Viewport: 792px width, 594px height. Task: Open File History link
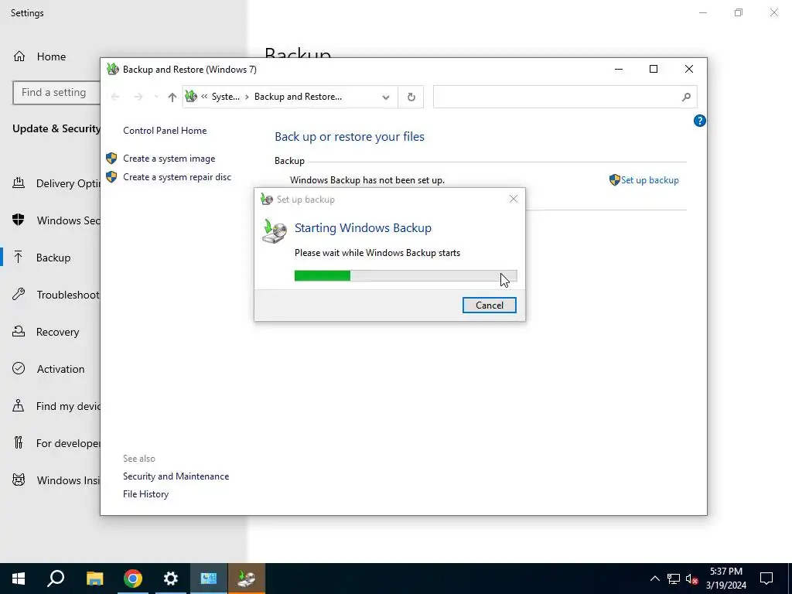(145, 494)
